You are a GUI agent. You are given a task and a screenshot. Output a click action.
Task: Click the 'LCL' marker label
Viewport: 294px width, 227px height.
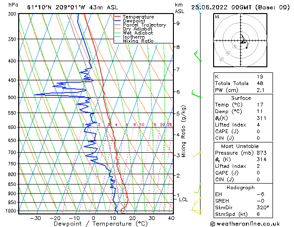[x=183, y=199]
